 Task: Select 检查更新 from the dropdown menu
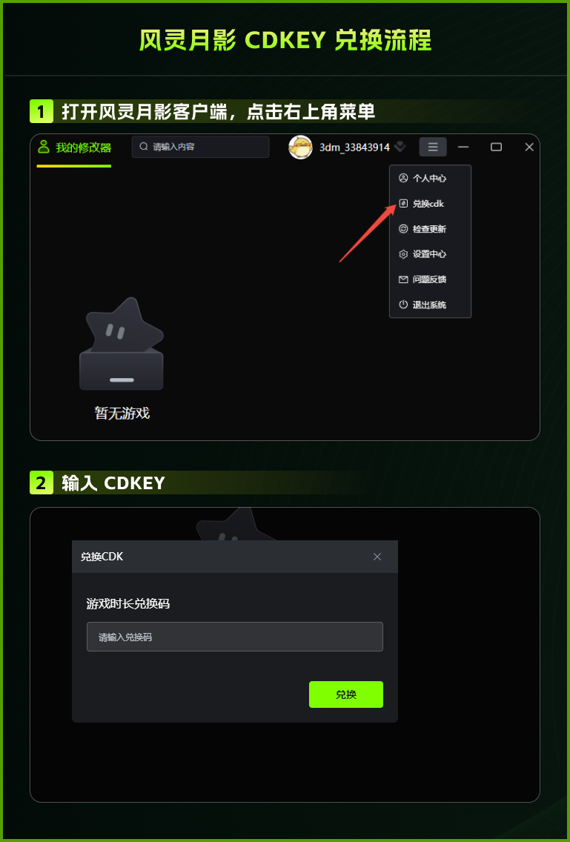(430, 229)
